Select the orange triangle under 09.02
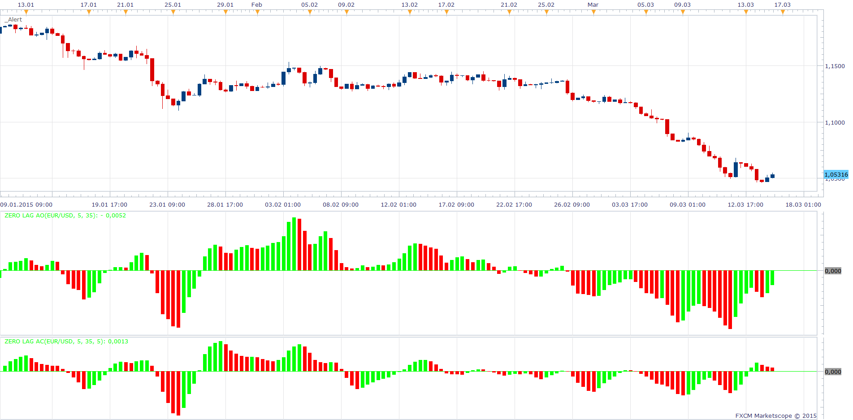Screen dimensions: 853x420 [346, 12]
